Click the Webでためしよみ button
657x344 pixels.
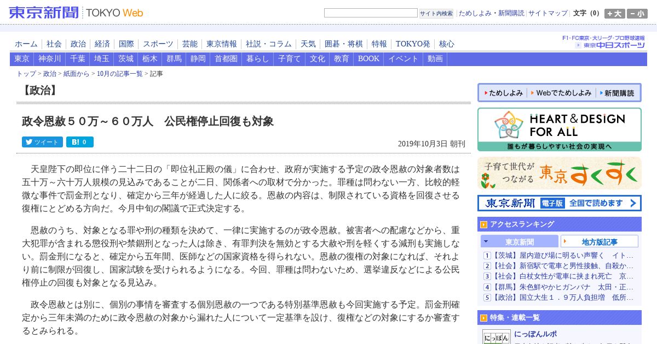pyautogui.click(x=561, y=93)
